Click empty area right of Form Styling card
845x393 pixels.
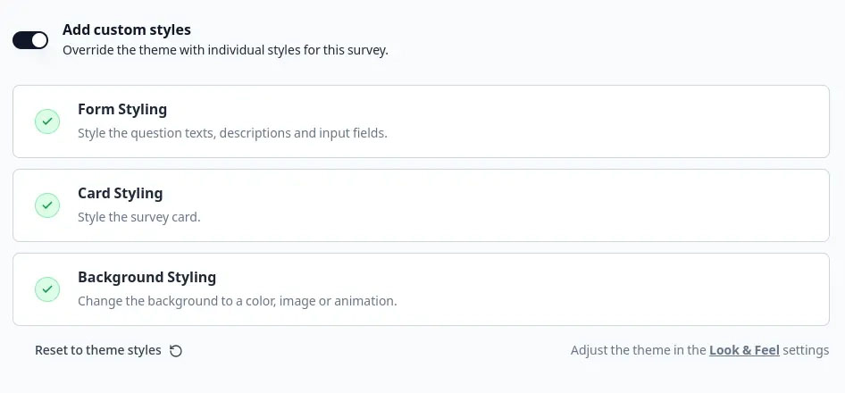(625, 121)
